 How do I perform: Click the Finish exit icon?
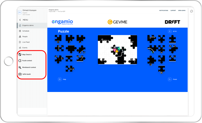point(169,79)
